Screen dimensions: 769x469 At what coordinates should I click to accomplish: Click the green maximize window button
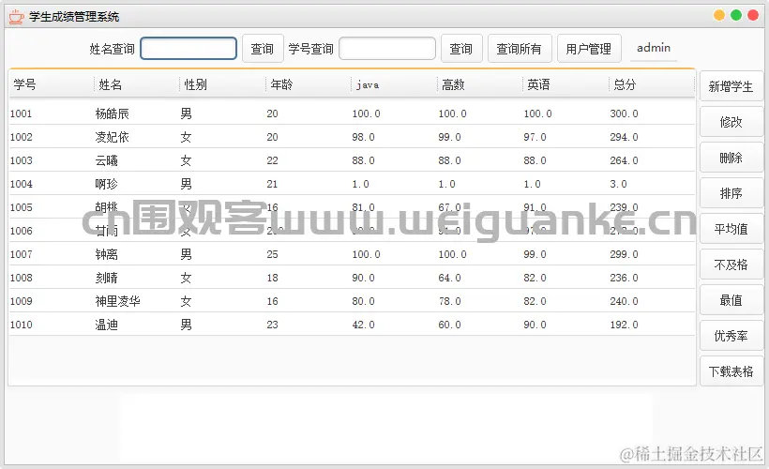click(x=736, y=16)
